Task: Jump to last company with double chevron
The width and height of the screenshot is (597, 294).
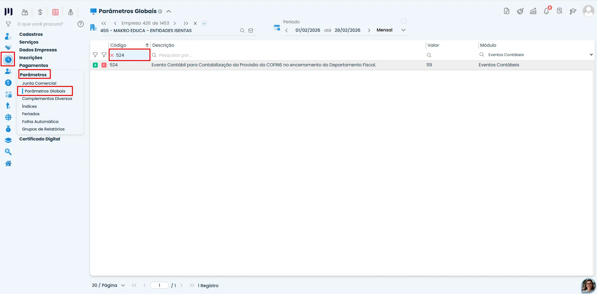Action: tap(186, 23)
